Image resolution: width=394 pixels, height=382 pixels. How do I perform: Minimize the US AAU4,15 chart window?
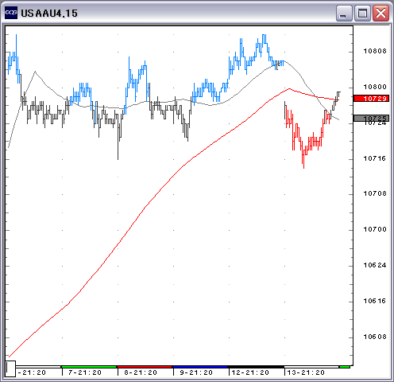click(344, 13)
